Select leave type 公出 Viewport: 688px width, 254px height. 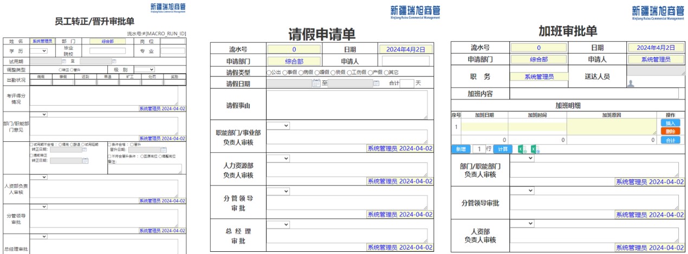click(x=269, y=72)
